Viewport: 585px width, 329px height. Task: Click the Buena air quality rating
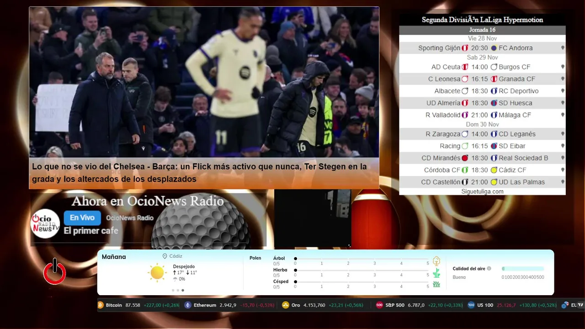[x=459, y=277]
